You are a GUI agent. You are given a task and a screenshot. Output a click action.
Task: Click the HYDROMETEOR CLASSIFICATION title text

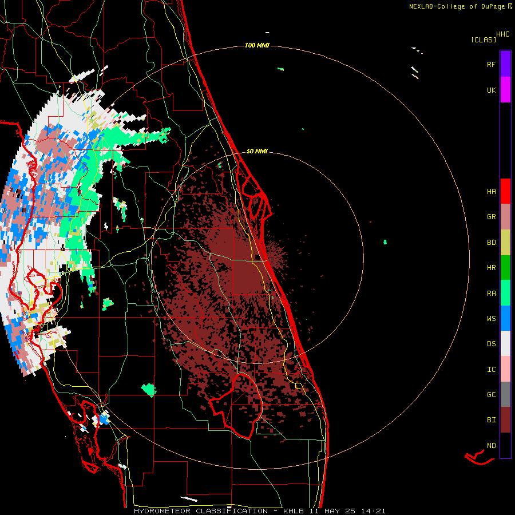point(201,511)
